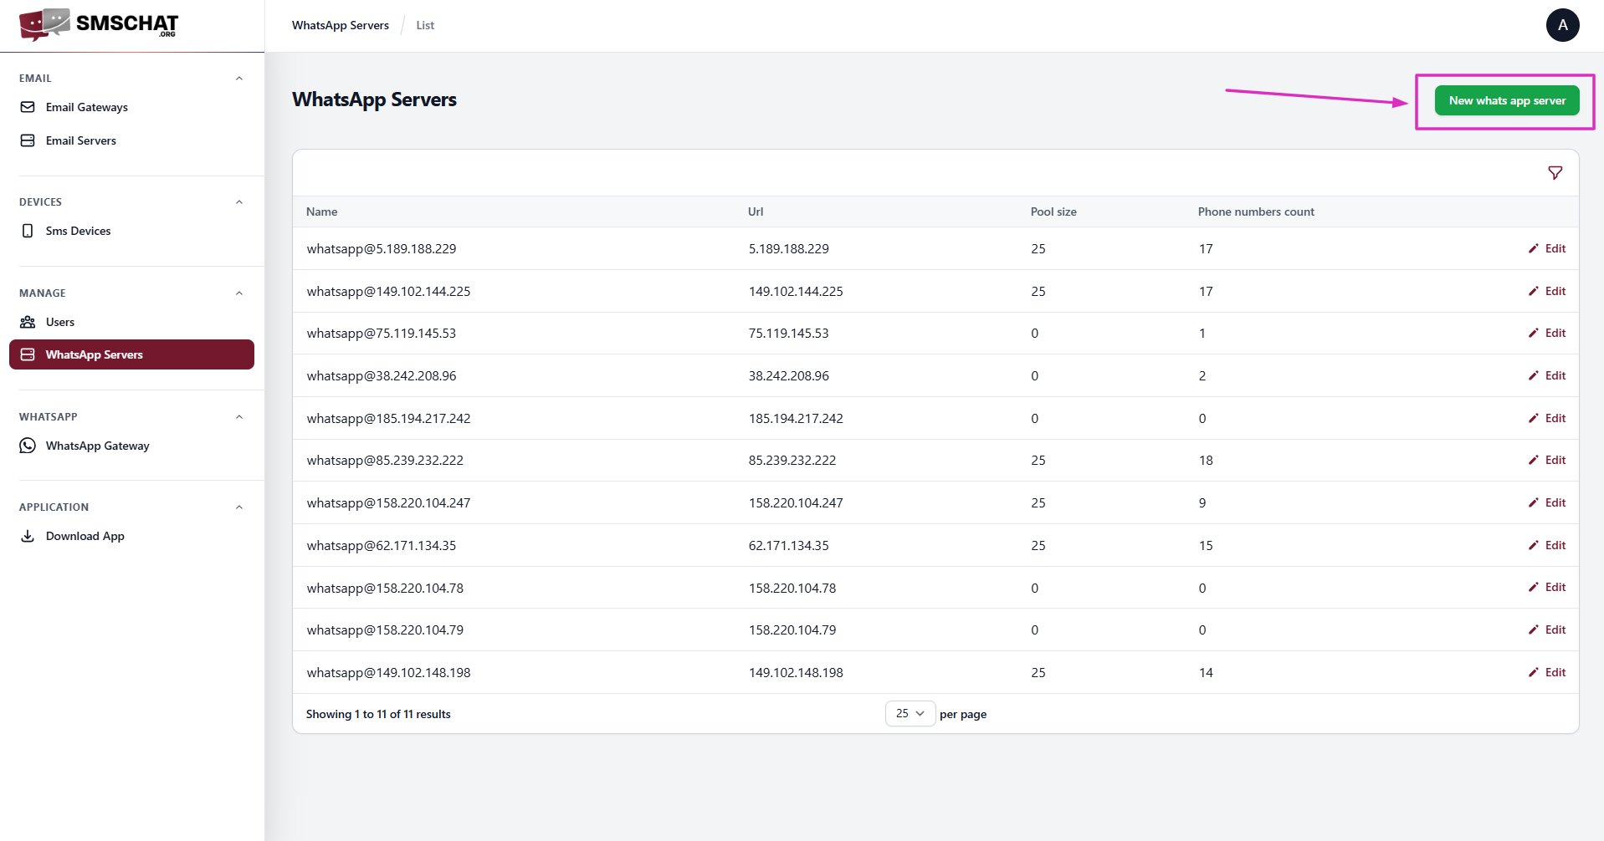Click phone count 18 for 85.239.232.222
The image size is (1604, 841).
click(x=1206, y=460)
